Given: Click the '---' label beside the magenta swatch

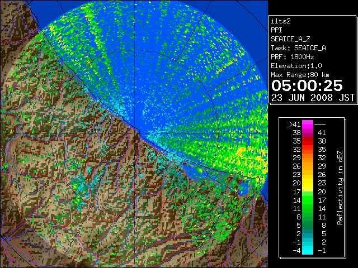Looking at the screenshot, I should coord(320,125).
